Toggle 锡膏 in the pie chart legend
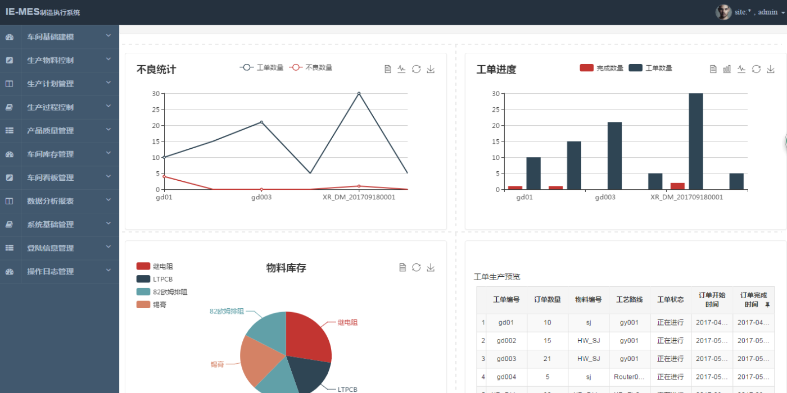Viewport: 787px width, 393px height. 151,304
